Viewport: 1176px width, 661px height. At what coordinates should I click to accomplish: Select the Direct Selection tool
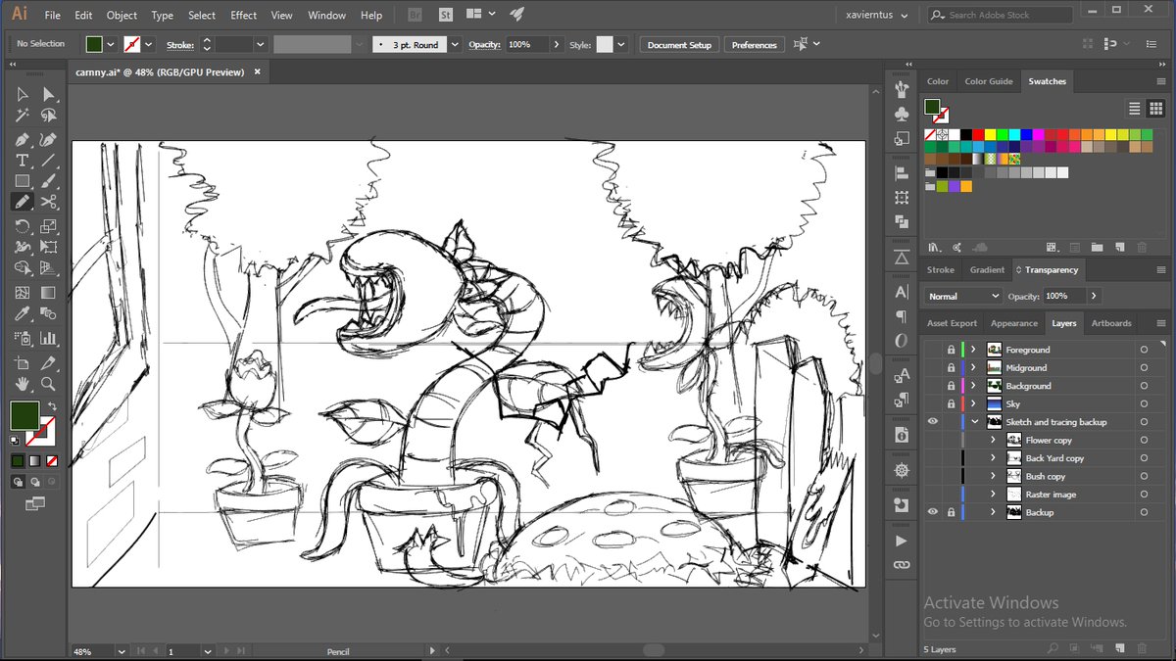(48, 94)
